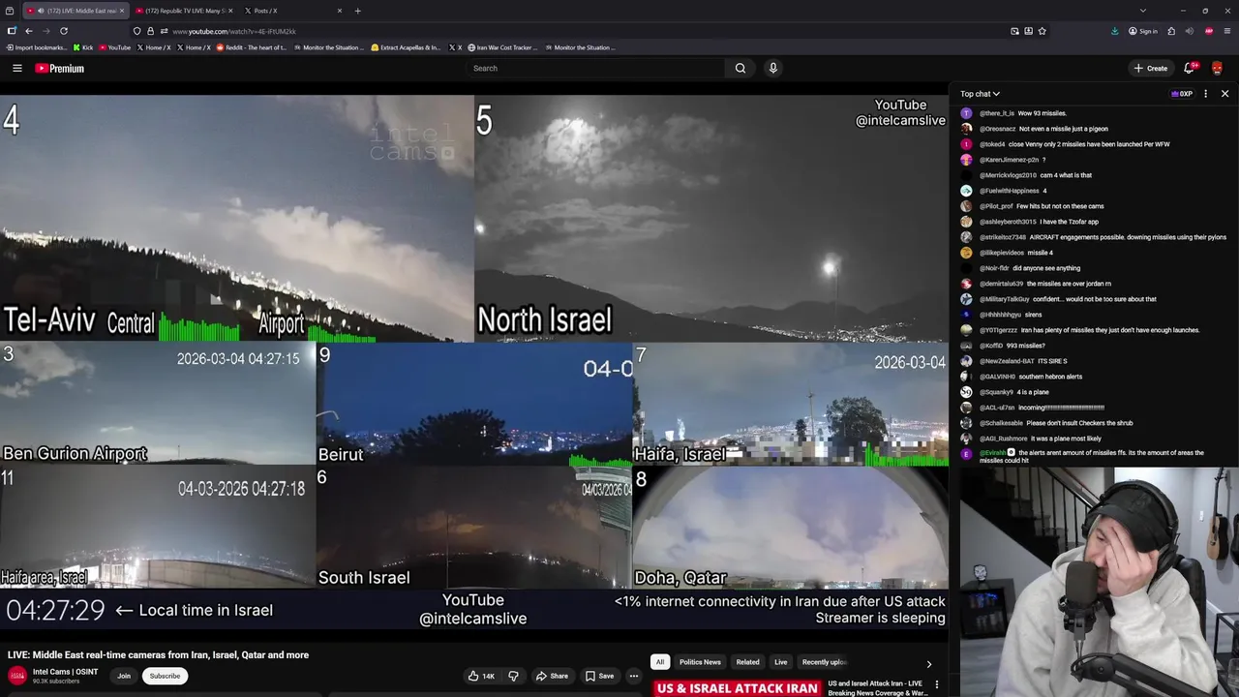Viewport: 1239px width, 697px height.
Task: Open the list all tabs chevron
Action: tap(1143, 11)
